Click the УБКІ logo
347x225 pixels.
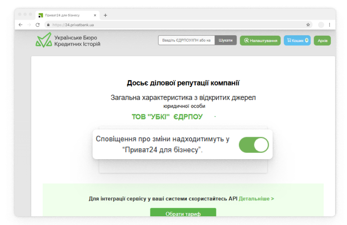68,40
